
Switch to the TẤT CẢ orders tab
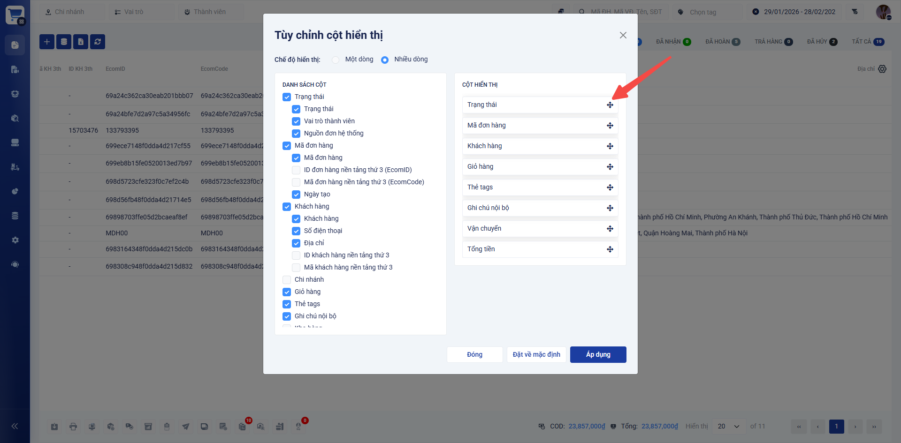(x=868, y=42)
